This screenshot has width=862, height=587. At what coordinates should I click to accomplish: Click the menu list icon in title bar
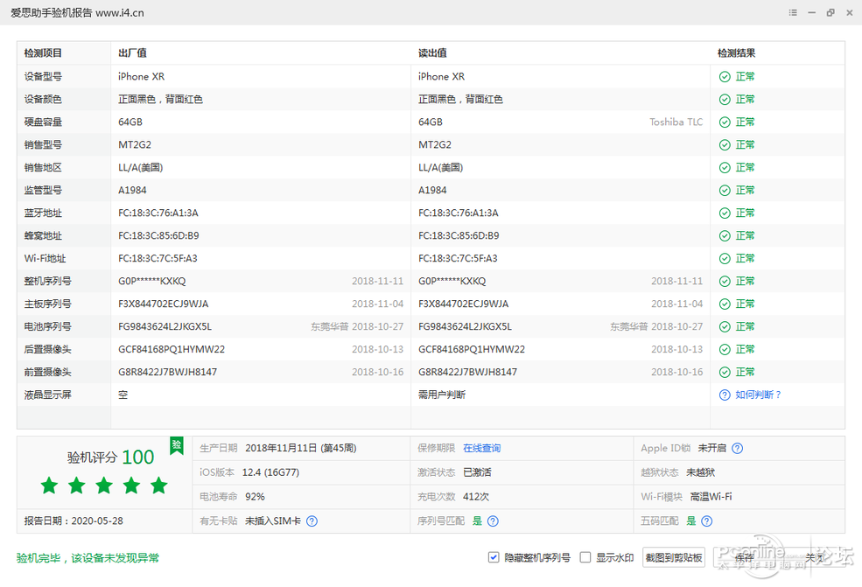click(x=793, y=12)
